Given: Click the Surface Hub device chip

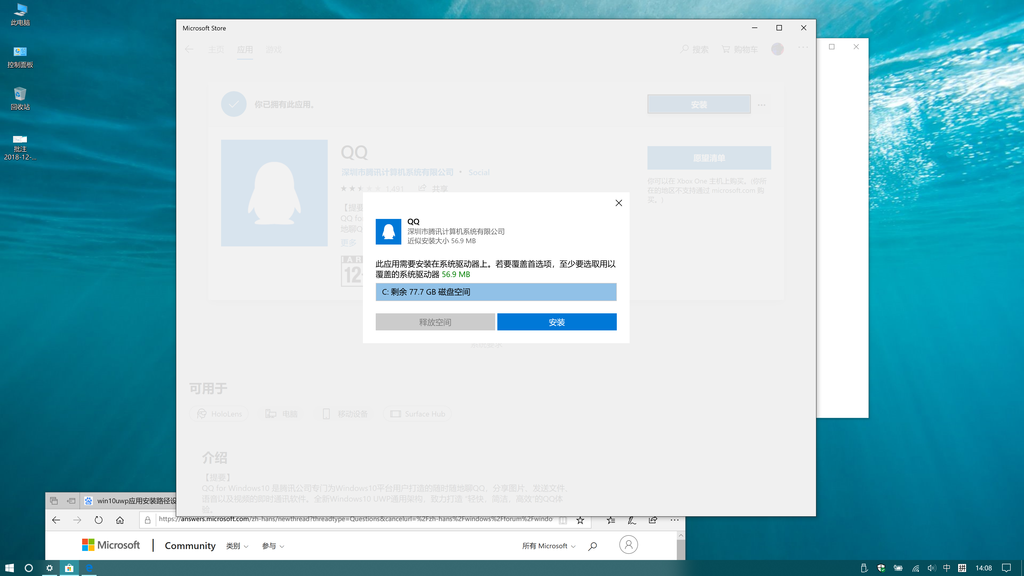Looking at the screenshot, I should 417,414.
